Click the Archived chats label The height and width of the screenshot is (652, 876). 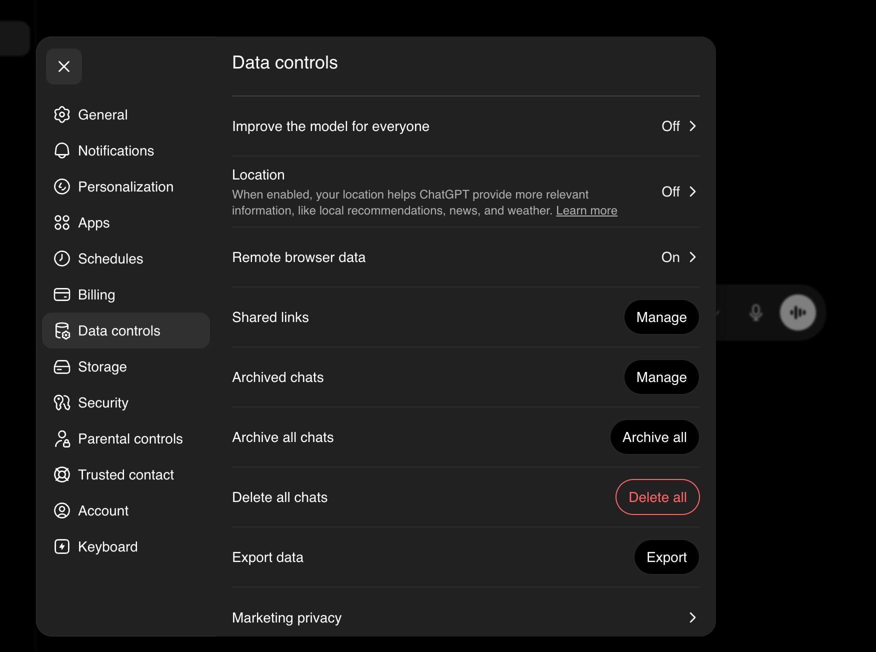pos(278,377)
